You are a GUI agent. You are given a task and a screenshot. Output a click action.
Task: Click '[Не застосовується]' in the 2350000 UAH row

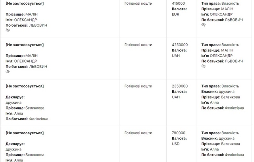pyautogui.click(x=25, y=86)
